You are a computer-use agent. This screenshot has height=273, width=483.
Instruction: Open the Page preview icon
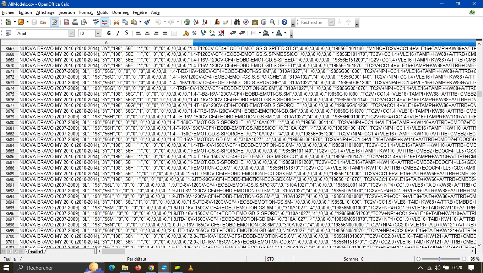84,22
